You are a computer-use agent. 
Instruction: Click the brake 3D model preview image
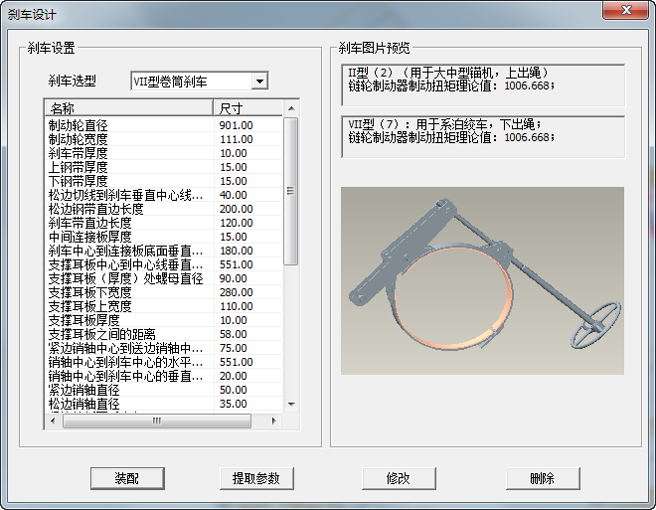click(482, 280)
